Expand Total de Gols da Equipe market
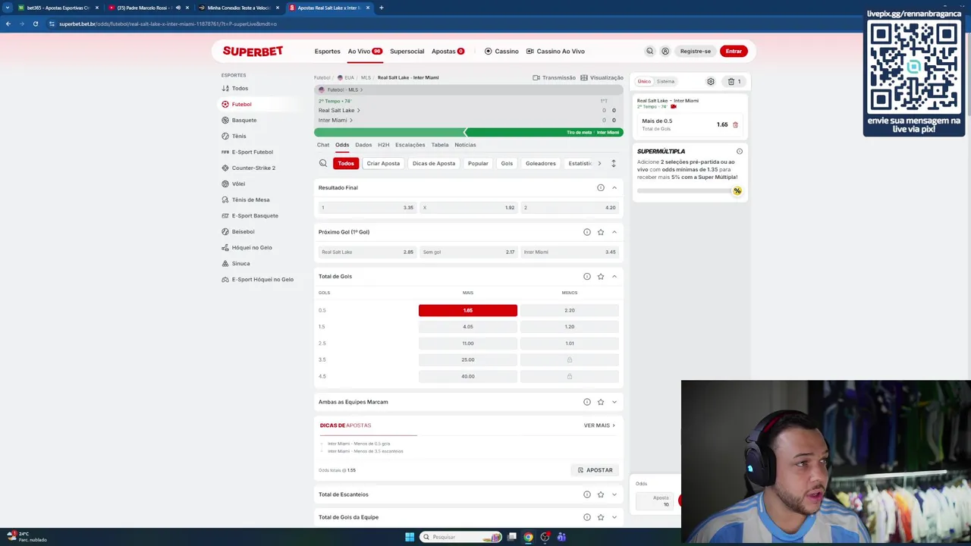This screenshot has height=546, width=971. point(614,517)
